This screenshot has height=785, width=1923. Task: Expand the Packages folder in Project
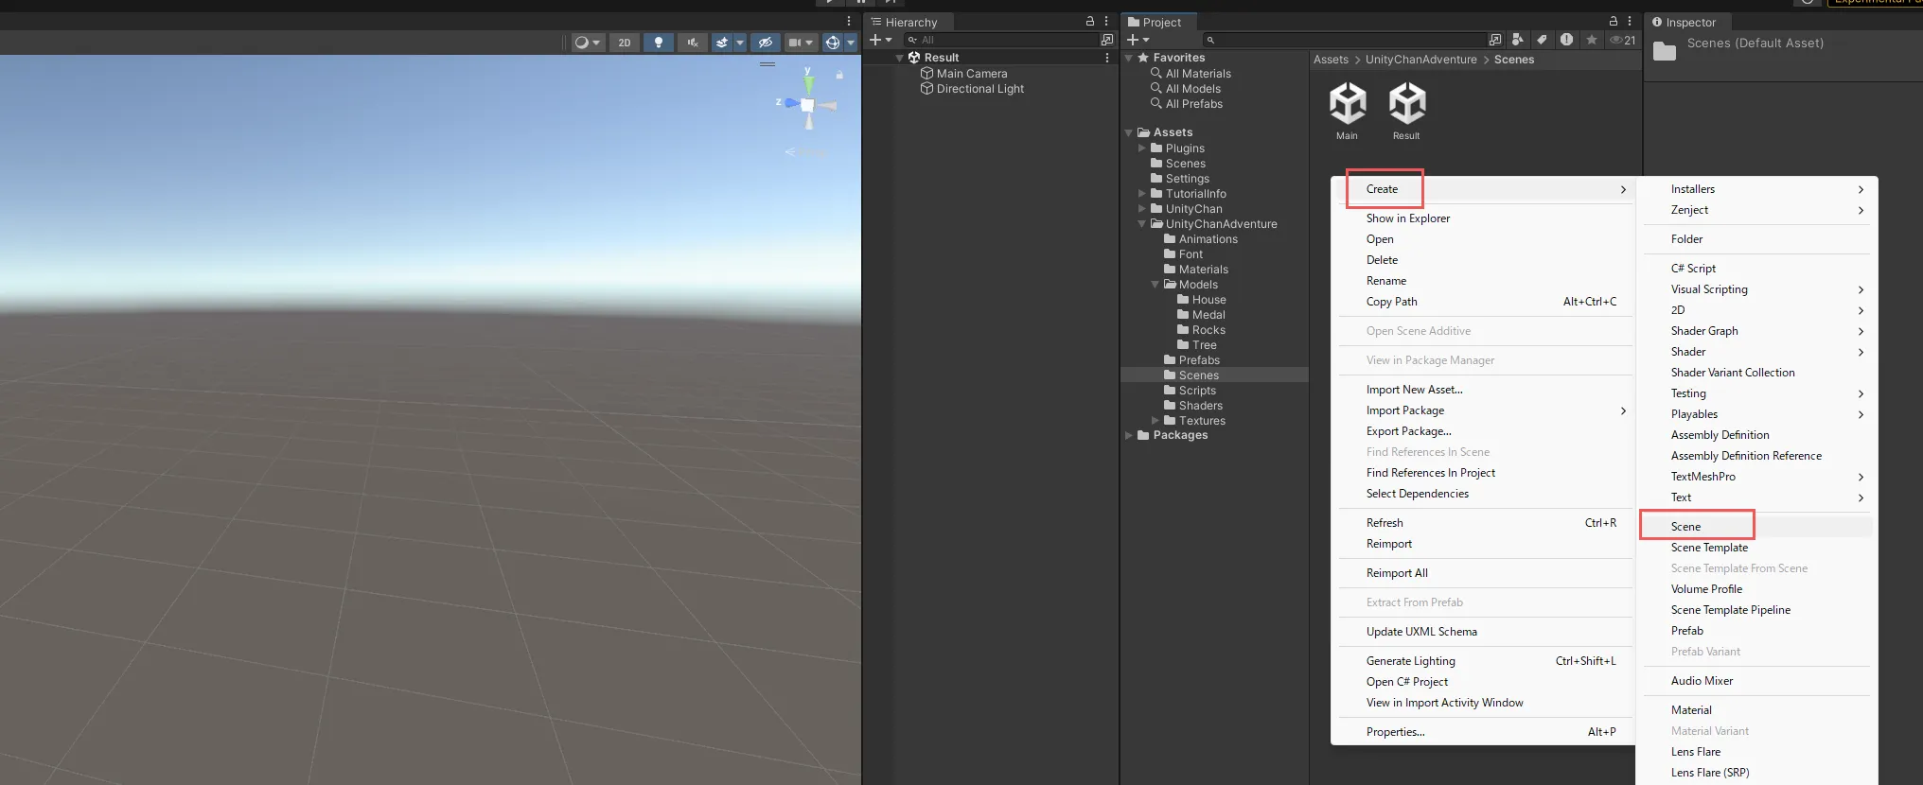[1129, 435]
